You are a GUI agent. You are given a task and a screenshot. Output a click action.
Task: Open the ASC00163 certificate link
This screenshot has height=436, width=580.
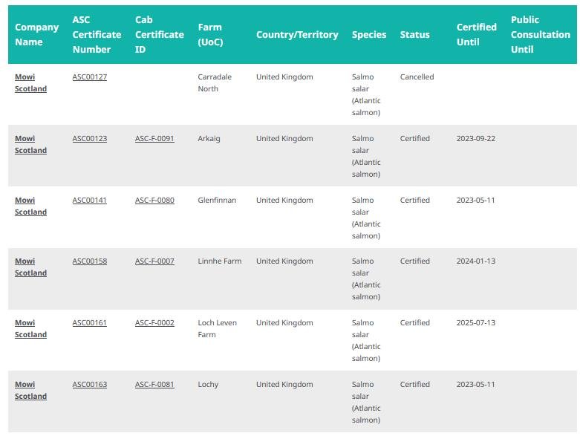tap(89, 385)
